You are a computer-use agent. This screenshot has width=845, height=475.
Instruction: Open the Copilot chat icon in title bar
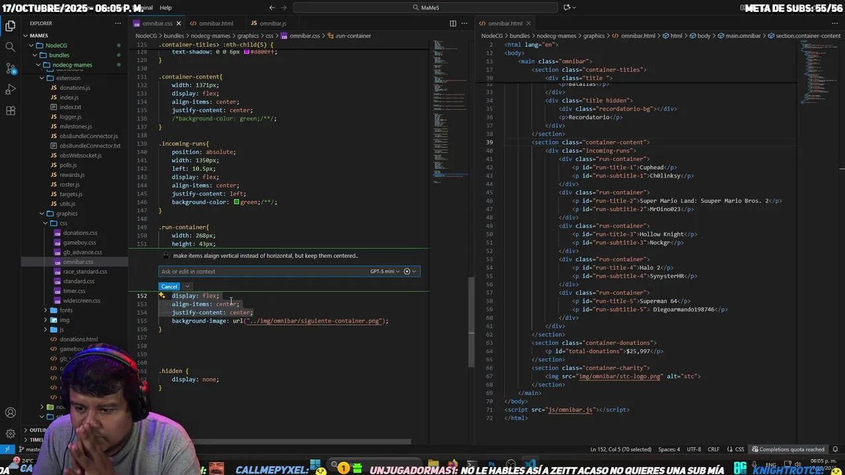click(x=566, y=7)
